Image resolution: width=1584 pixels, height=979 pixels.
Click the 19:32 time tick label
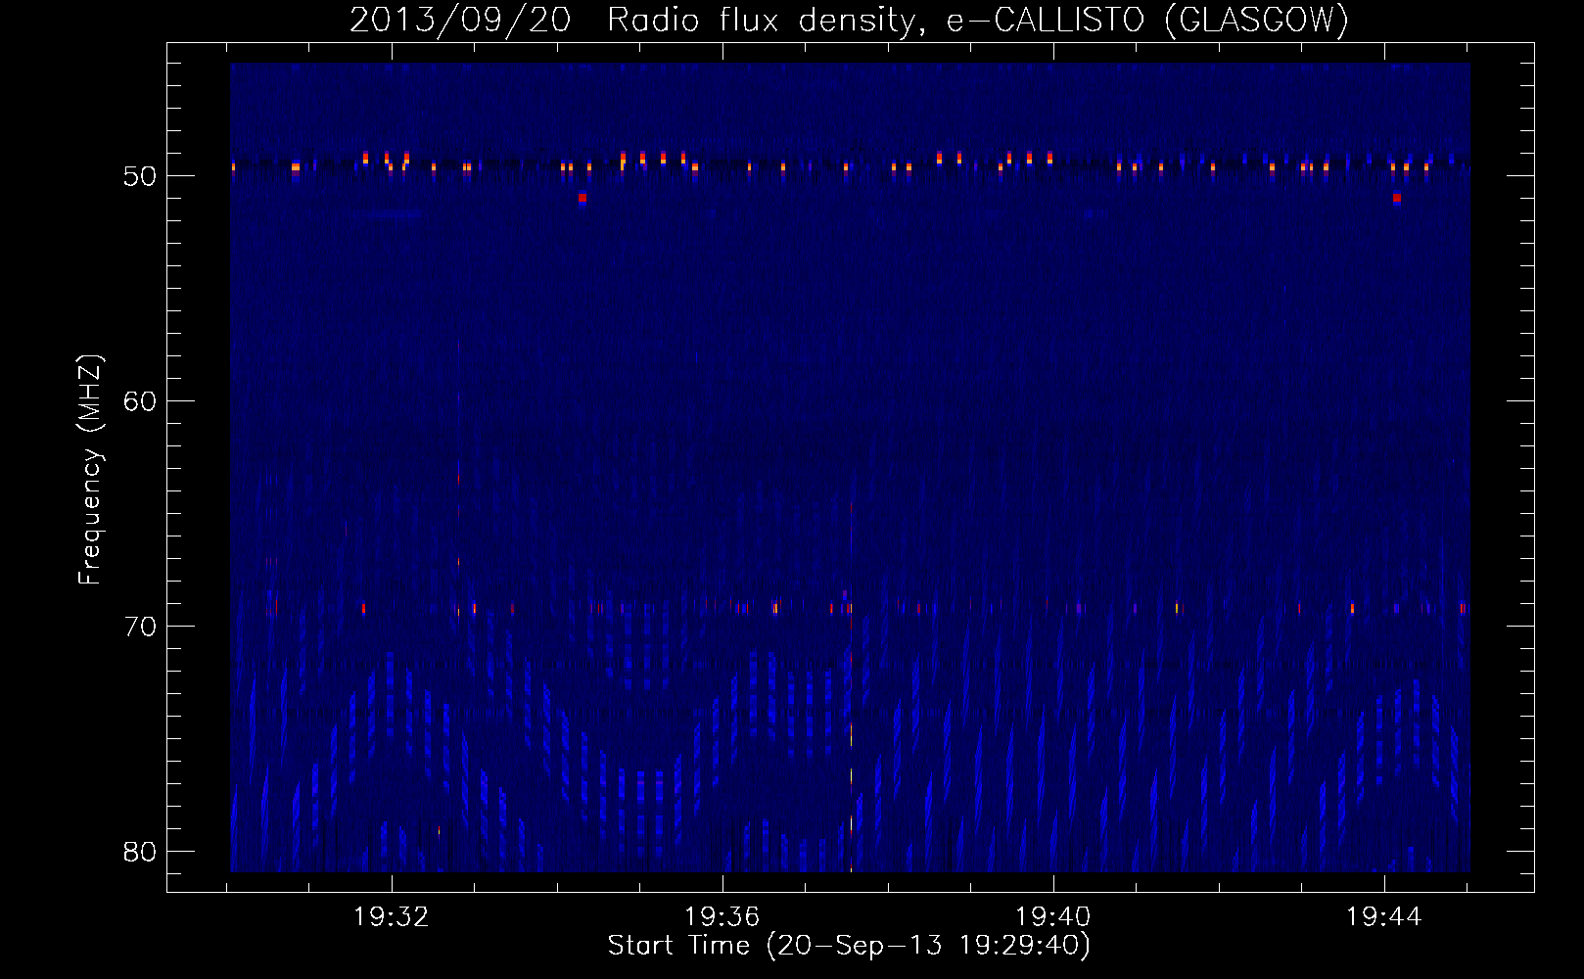click(392, 917)
